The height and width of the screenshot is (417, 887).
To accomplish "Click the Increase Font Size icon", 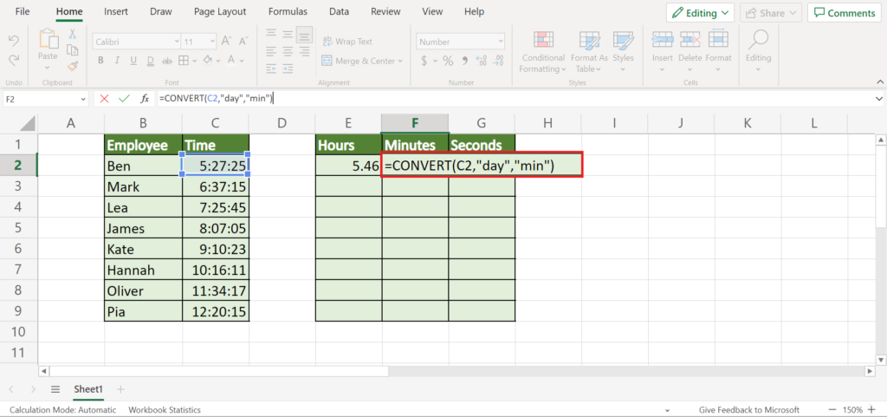I will tap(227, 41).
